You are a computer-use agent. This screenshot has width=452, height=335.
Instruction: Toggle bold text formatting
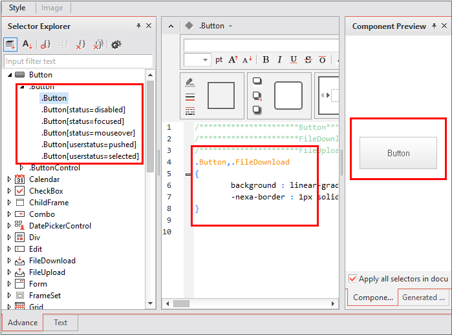(x=266, y=60)
